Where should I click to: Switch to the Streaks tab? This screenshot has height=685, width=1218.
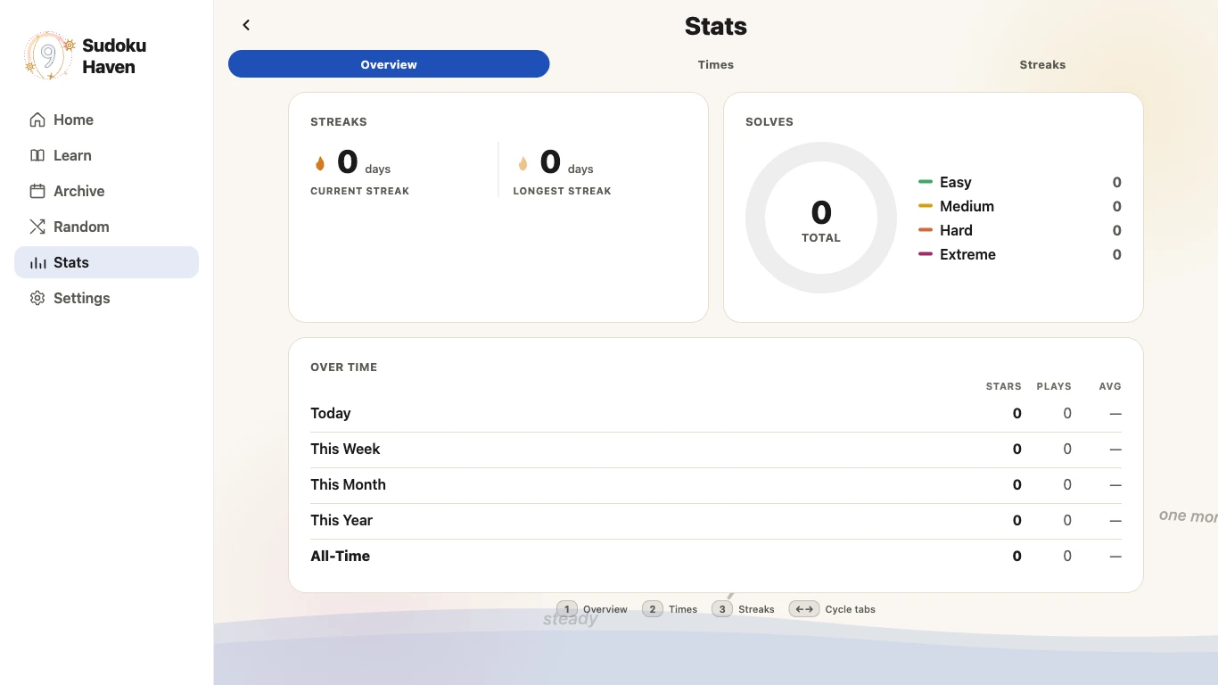coord(1042,64)
